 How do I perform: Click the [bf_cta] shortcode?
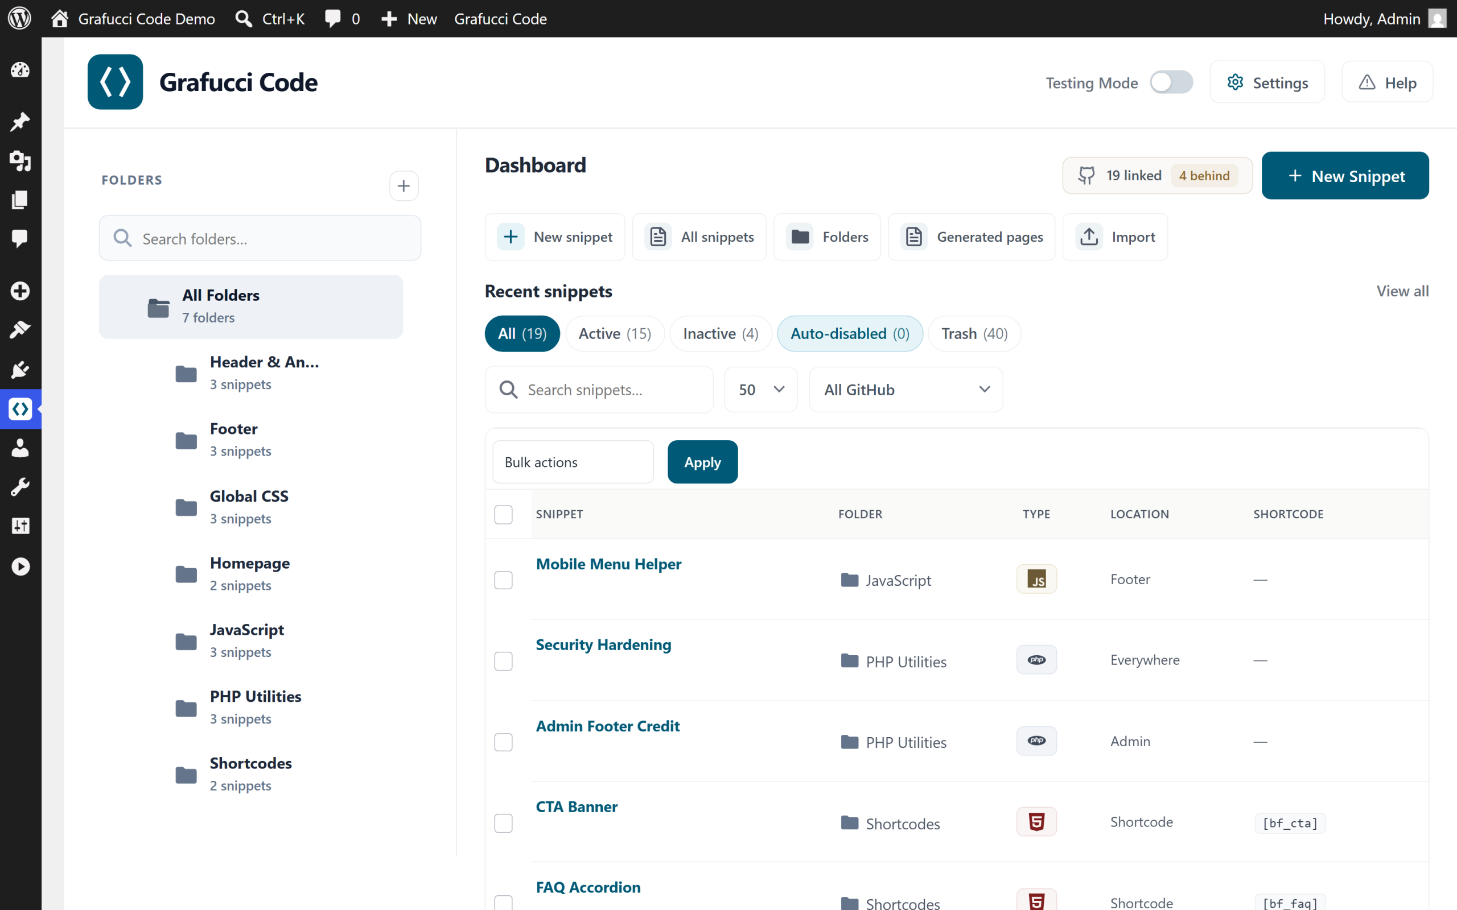tap(1290, 823)
